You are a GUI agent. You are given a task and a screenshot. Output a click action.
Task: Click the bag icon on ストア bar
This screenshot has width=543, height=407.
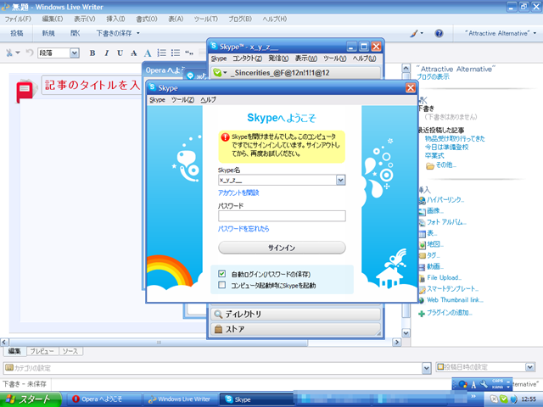218,329
